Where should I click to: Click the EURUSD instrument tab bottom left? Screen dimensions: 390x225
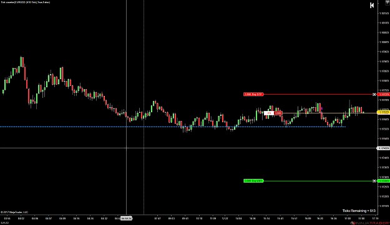point(5,223)
